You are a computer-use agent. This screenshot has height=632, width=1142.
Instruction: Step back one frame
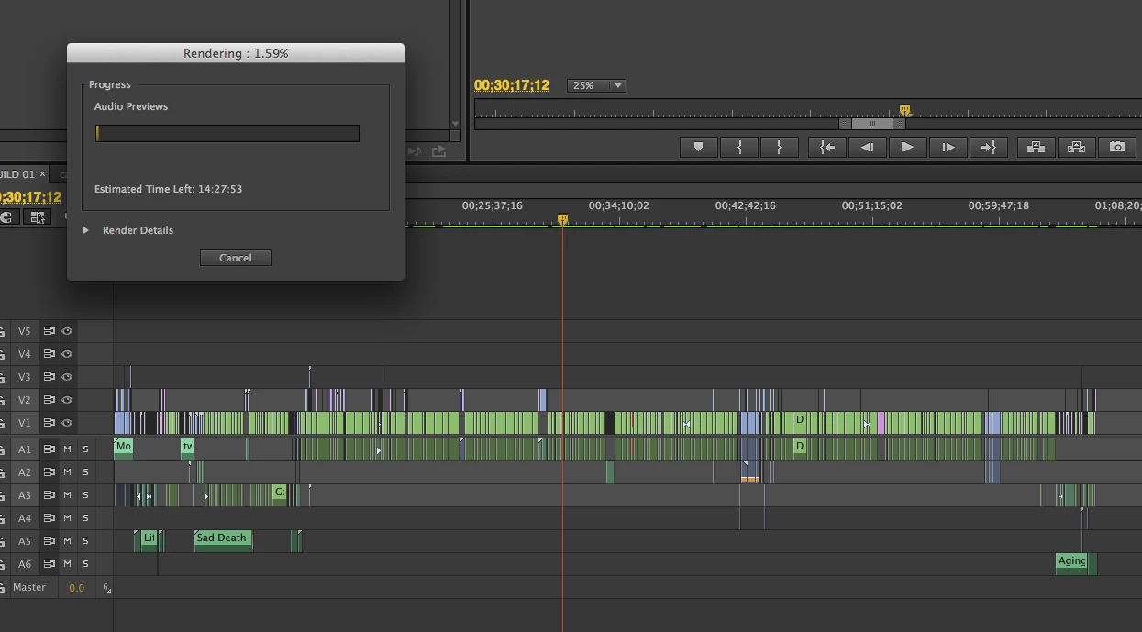pyautogui.click(x=867, y=147)
